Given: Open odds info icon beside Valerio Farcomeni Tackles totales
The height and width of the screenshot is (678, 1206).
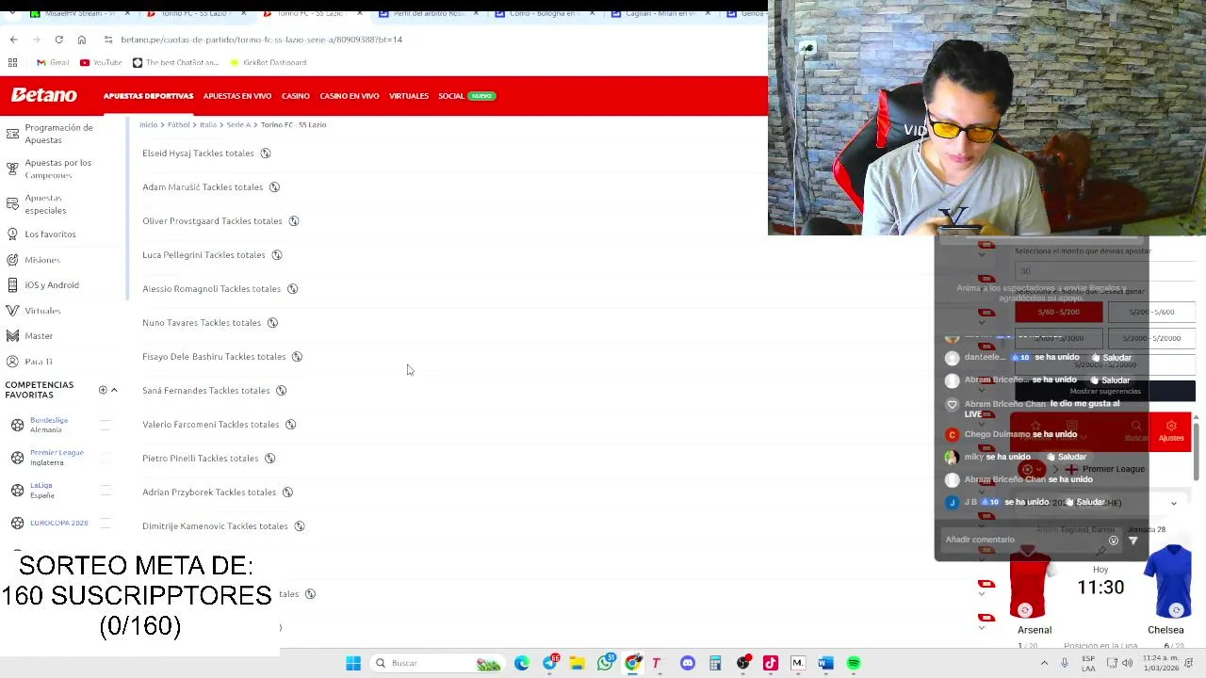Looking at the screenshot, I should click(x=290, y=424).
